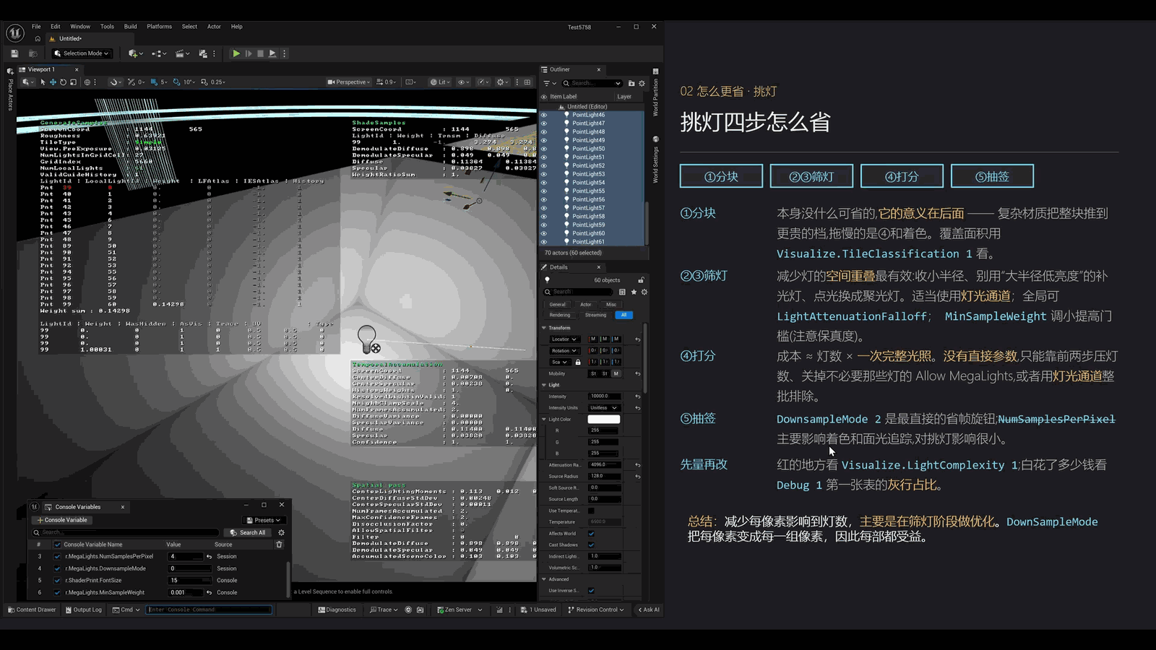Toggle visibility eye for PointLight50
The height and width of the screenshot is (650, 1156).
coord(544,149)
